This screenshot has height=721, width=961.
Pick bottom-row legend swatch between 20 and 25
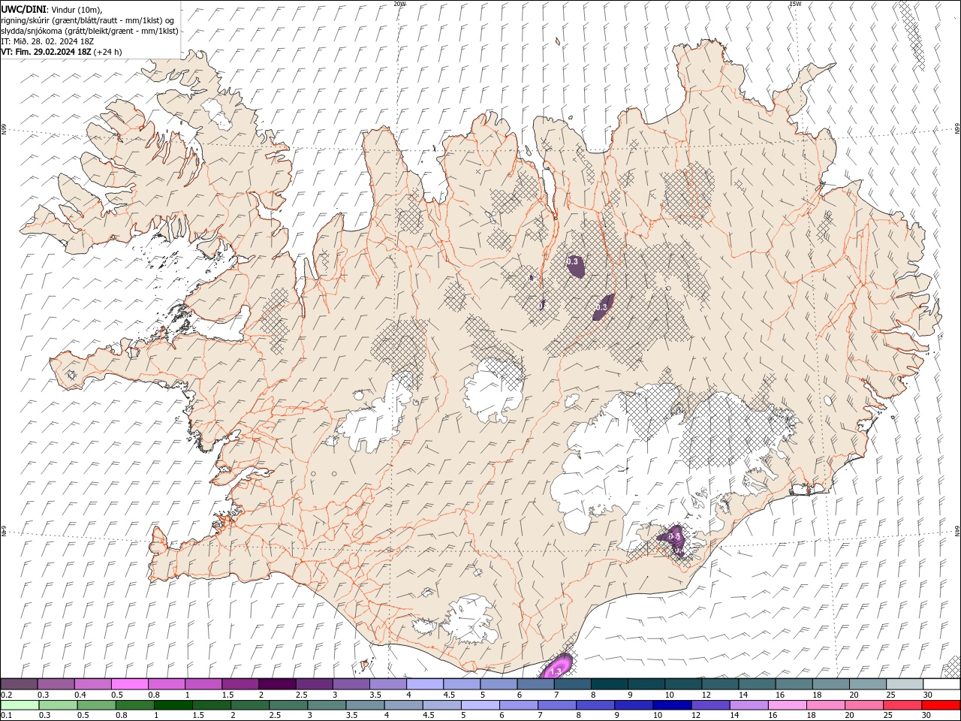(x=863, y=705)
